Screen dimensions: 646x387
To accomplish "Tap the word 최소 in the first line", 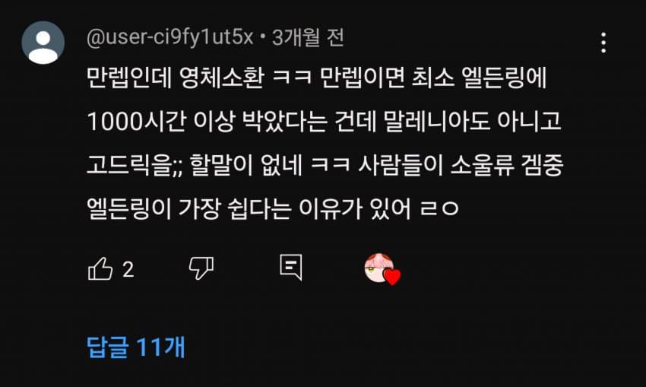I will pos(433,78).
